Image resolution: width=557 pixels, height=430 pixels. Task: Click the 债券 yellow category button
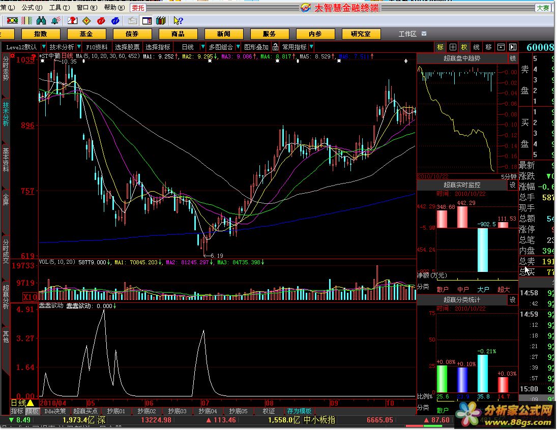point(132,34)
